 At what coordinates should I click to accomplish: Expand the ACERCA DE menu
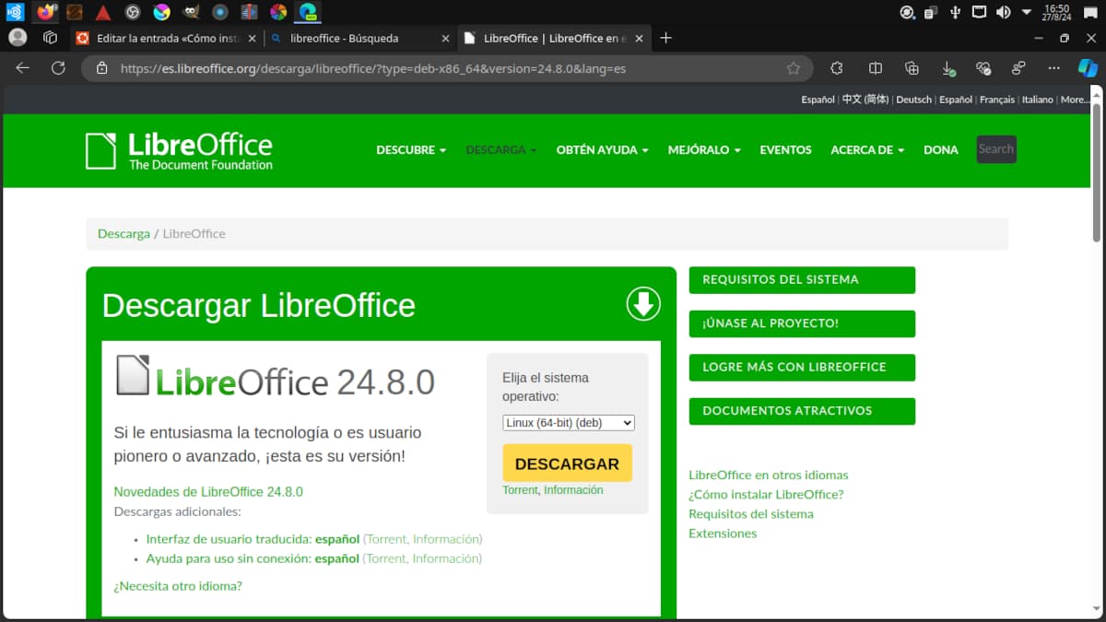click(866, 150)
